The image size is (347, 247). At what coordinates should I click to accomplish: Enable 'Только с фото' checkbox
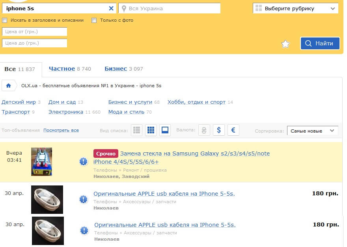[94, 21]
